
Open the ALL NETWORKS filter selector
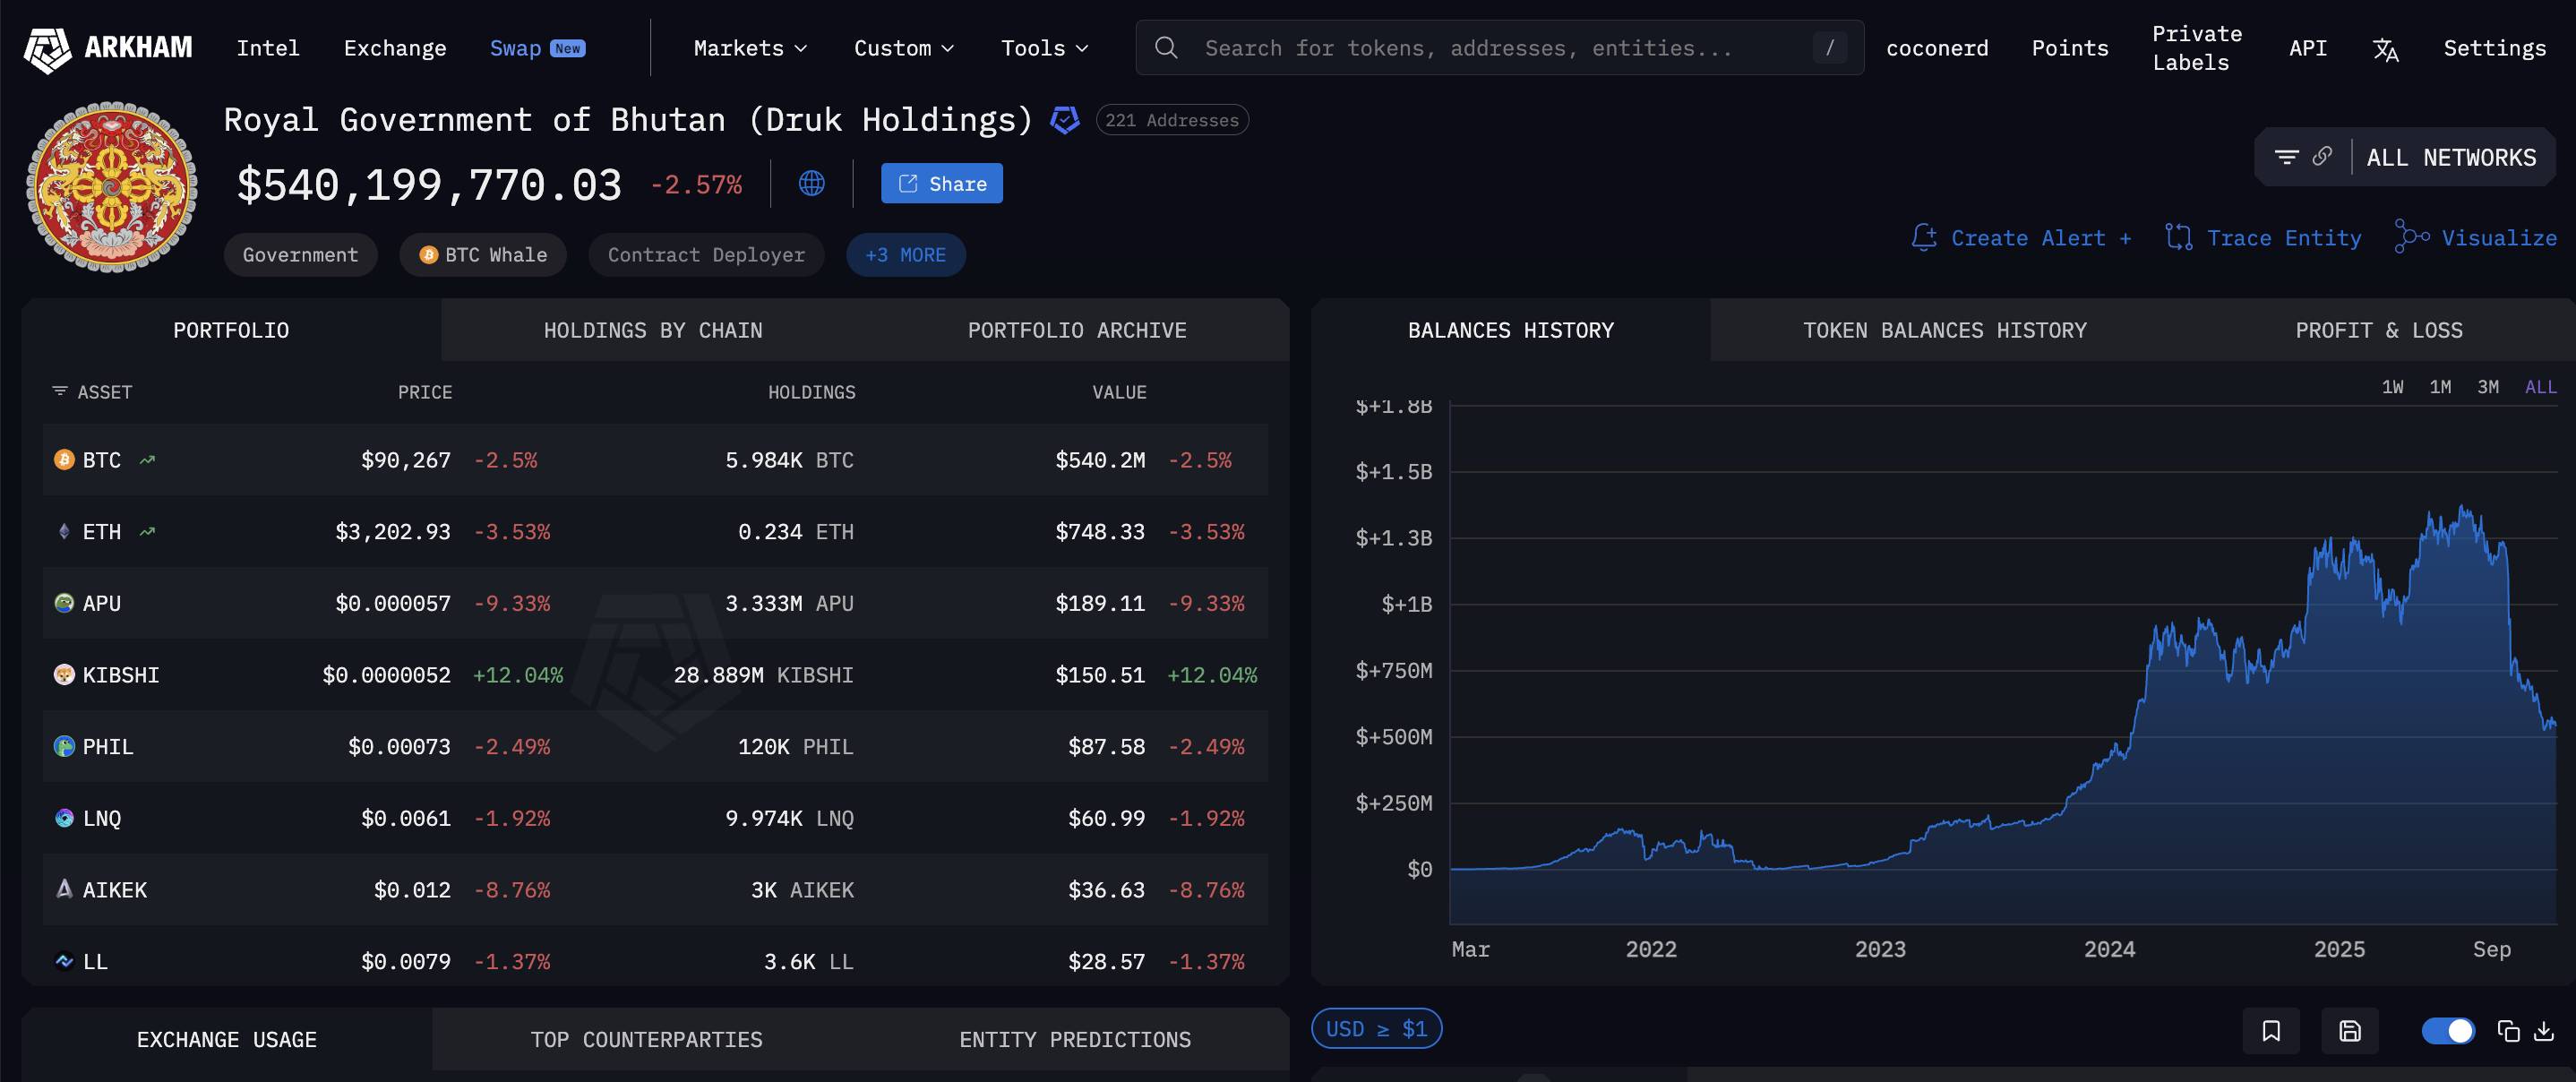[2450, 157]
